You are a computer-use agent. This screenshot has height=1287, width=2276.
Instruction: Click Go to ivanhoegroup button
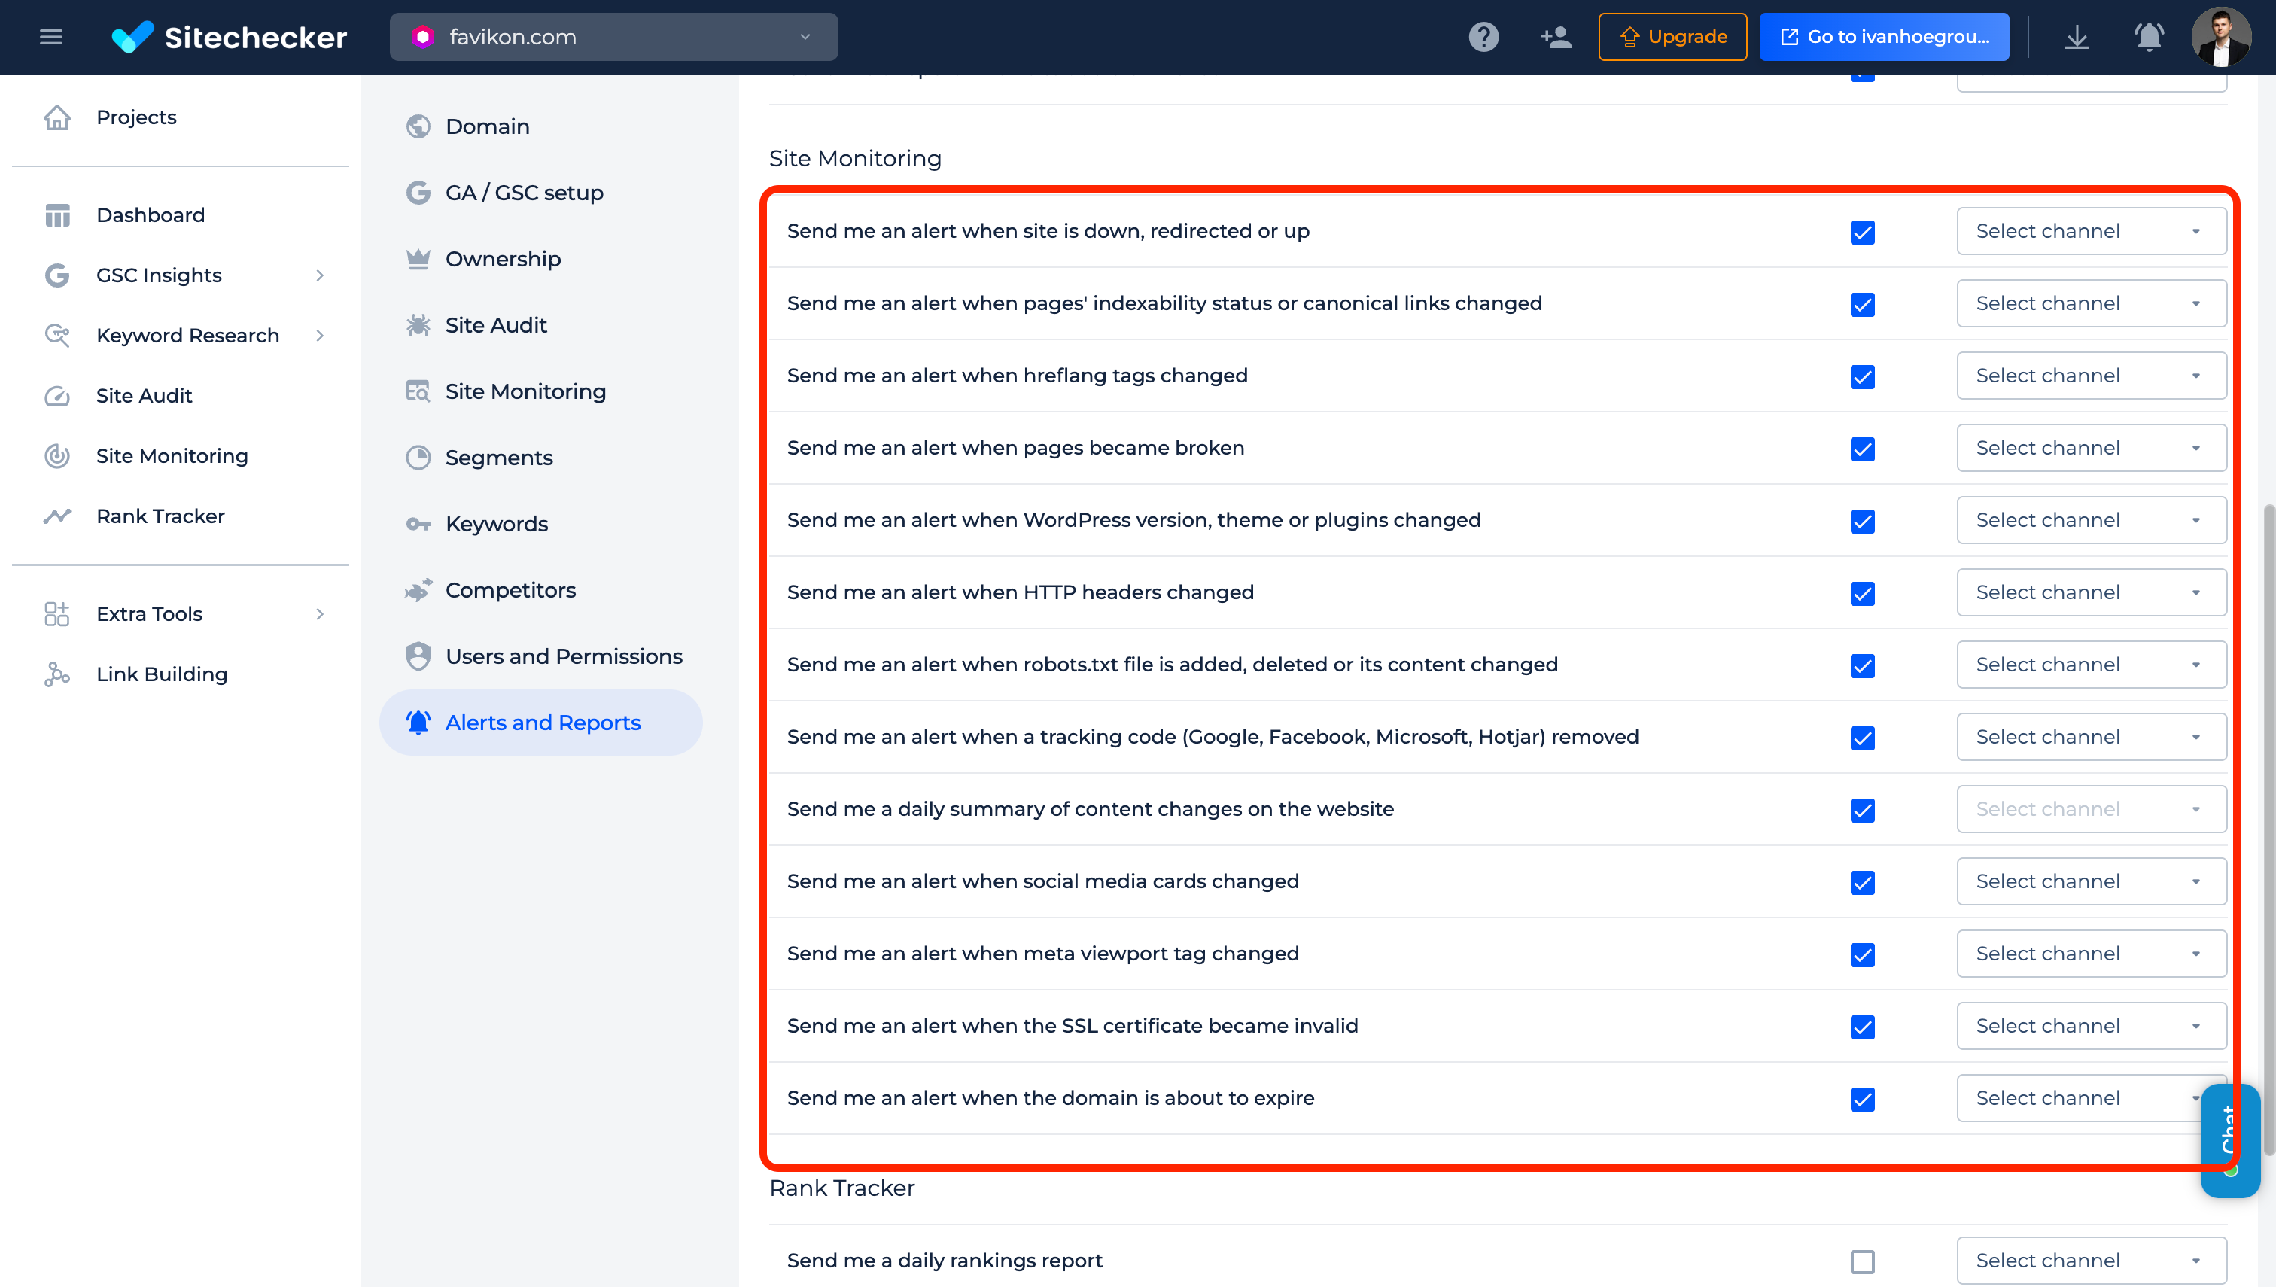click(1884, 36)
